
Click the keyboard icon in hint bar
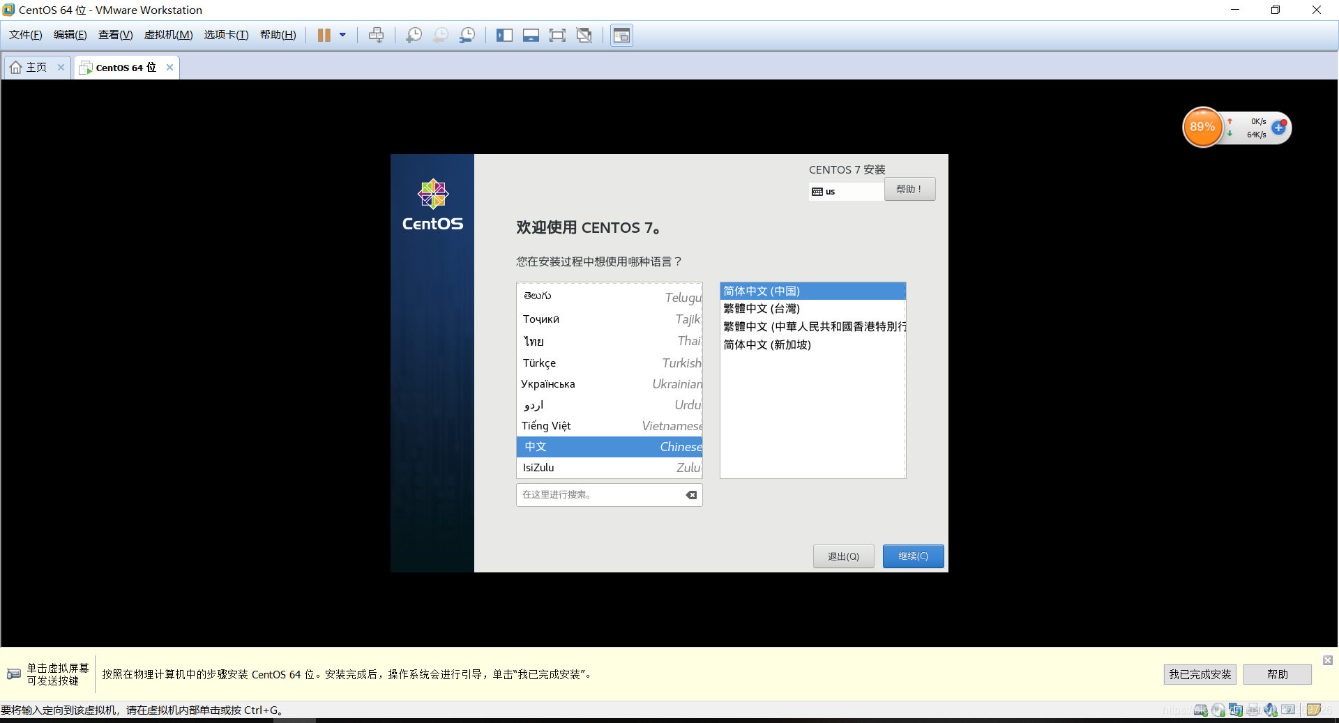(13, 673)
